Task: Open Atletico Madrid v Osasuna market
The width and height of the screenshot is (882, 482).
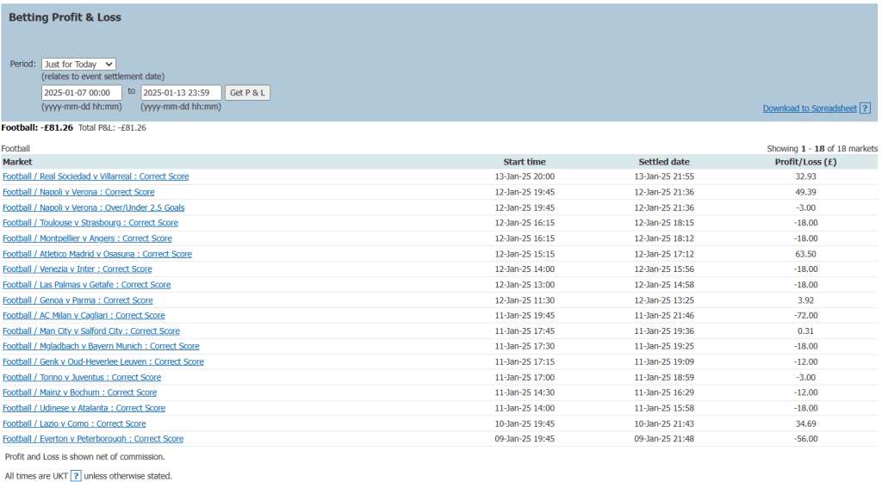Action: pyautogui.click(x=97, y=254)
